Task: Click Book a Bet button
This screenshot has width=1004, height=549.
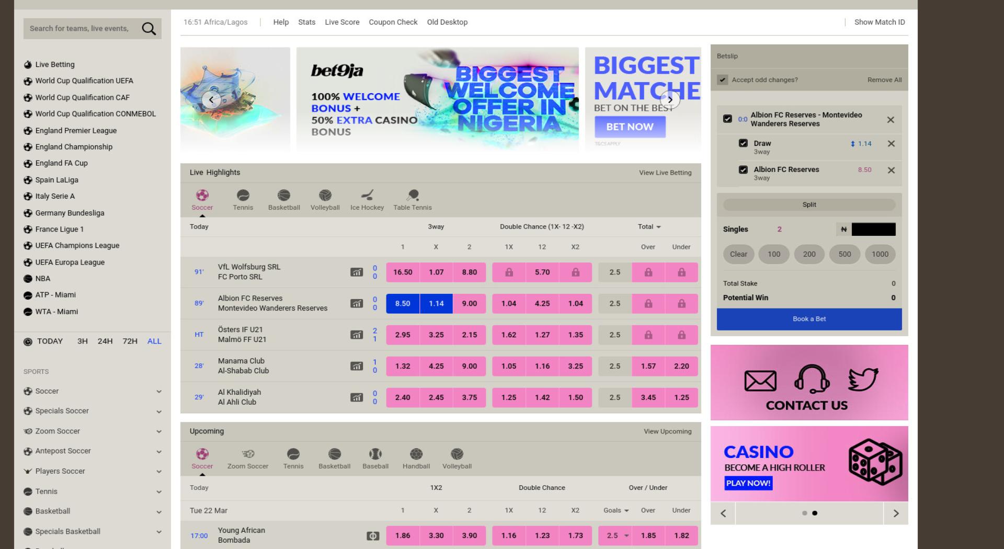Action: 809,319
